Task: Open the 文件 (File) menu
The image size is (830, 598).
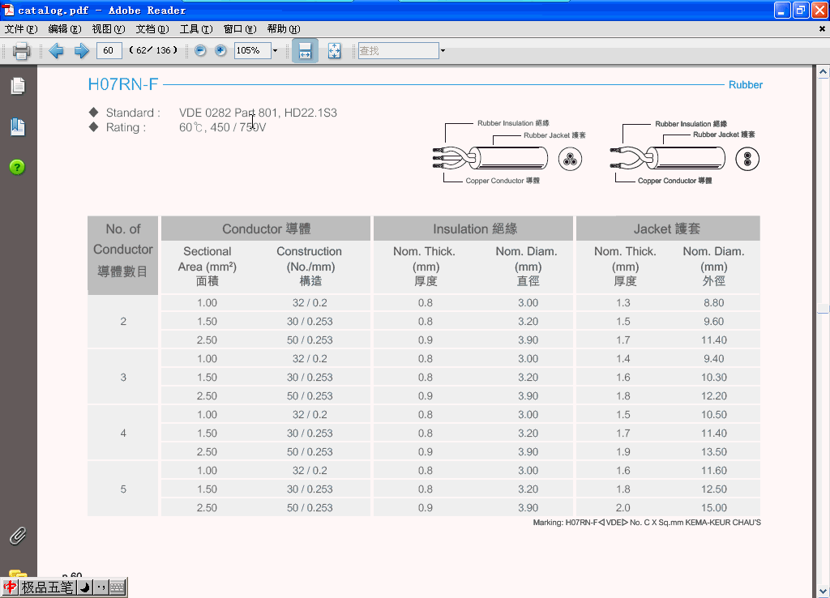Action: pyautogui.click(x=21, y=29)
